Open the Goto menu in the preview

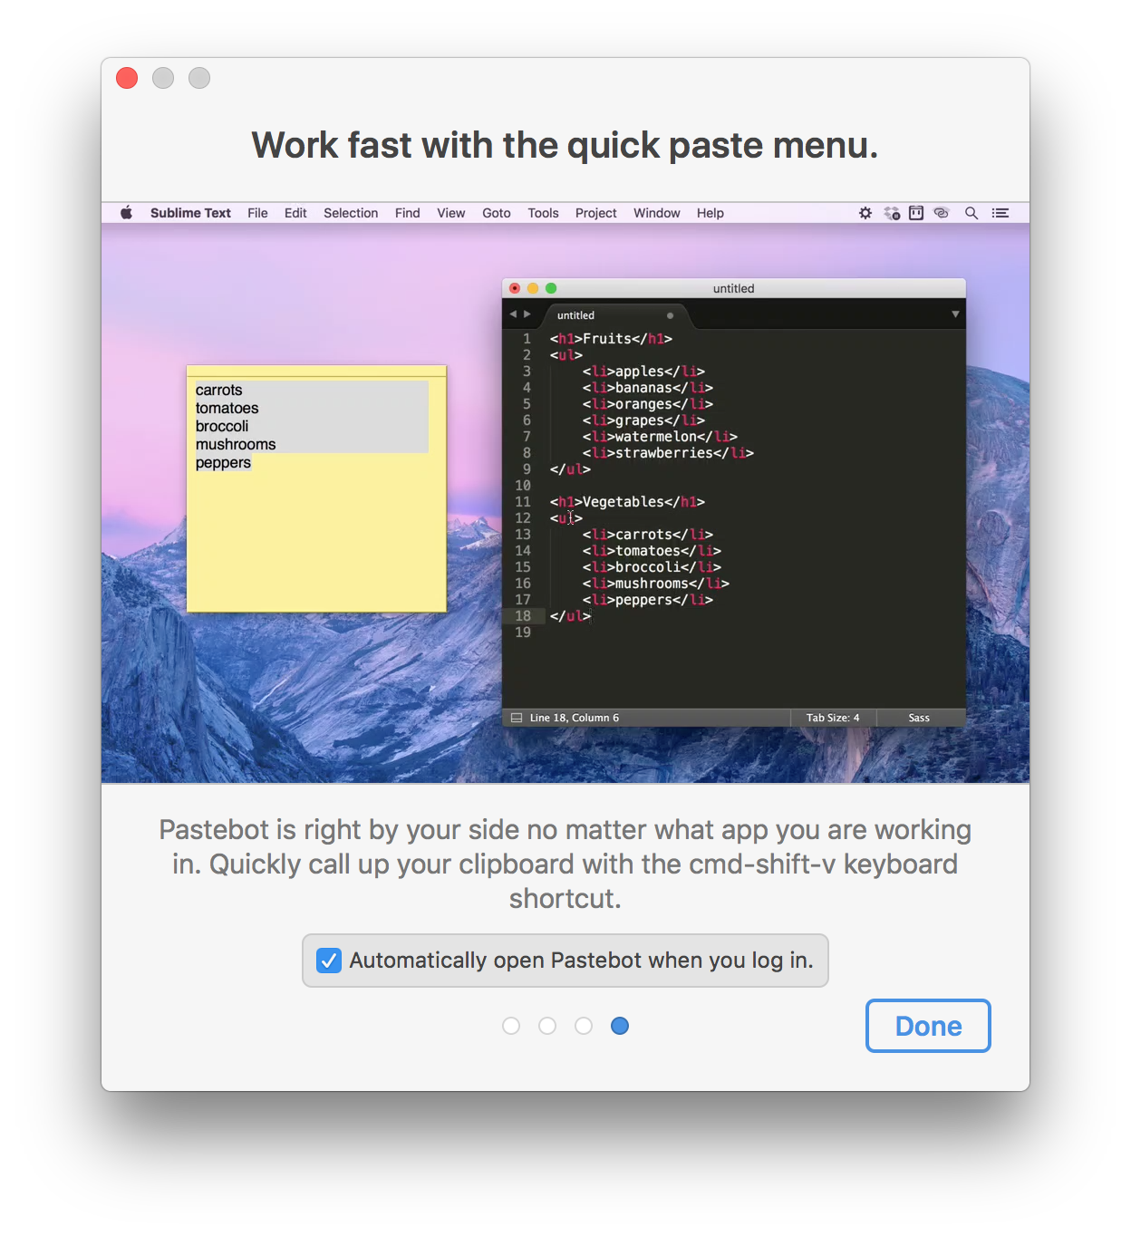(x=496, y=213)
